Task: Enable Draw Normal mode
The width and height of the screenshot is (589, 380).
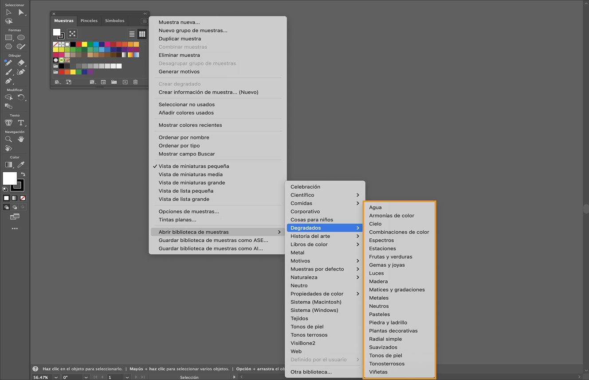Action: click(x=6, y=207)
